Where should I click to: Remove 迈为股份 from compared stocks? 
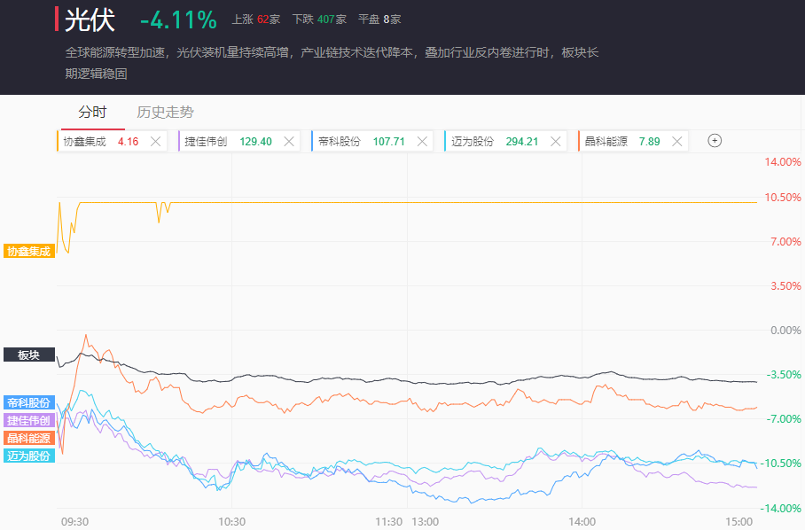pos(556,141)
